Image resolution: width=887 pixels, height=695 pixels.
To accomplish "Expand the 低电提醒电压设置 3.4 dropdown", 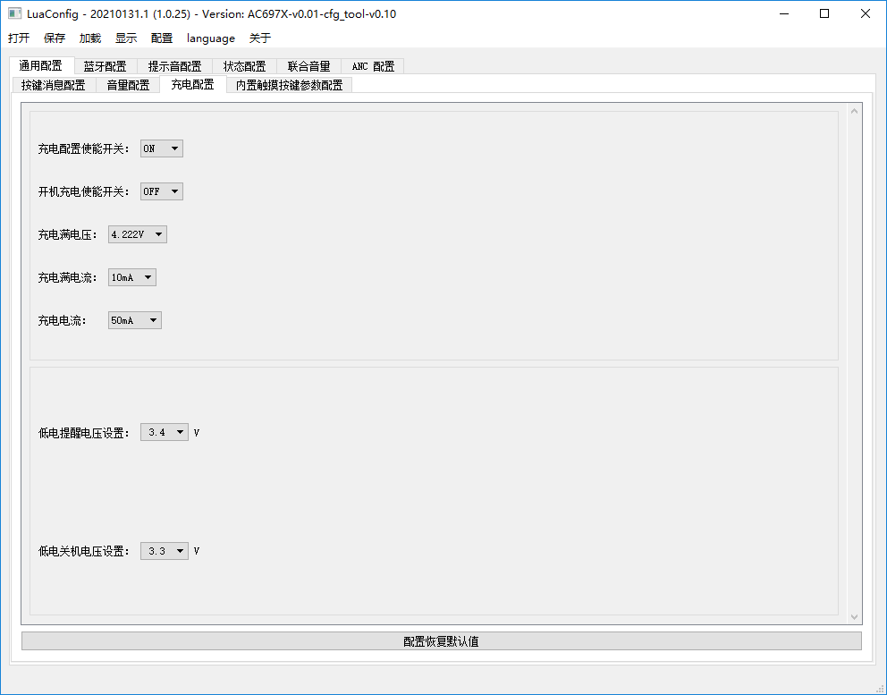I will (x=165, y=432).
